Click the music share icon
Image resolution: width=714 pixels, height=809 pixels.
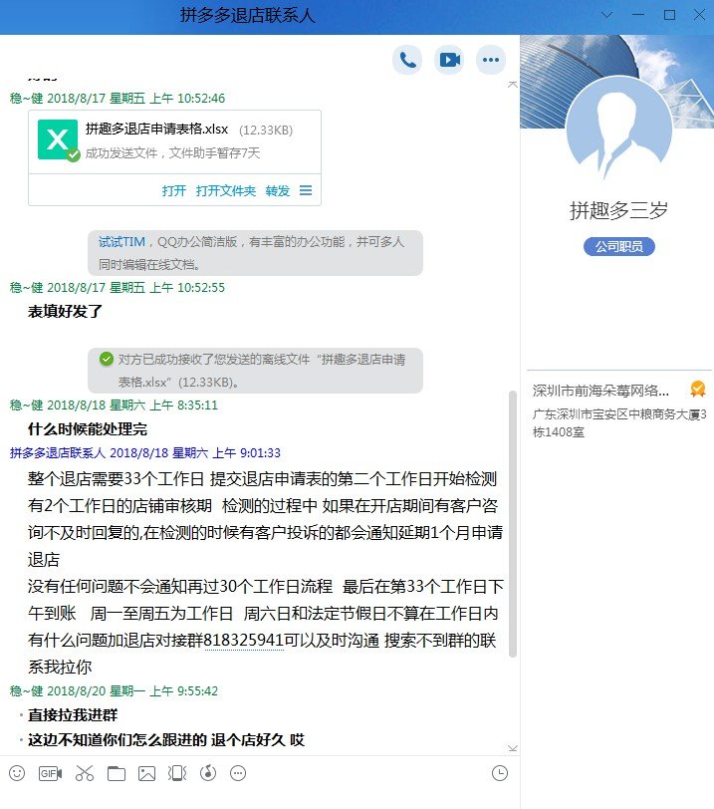point(208,773)
